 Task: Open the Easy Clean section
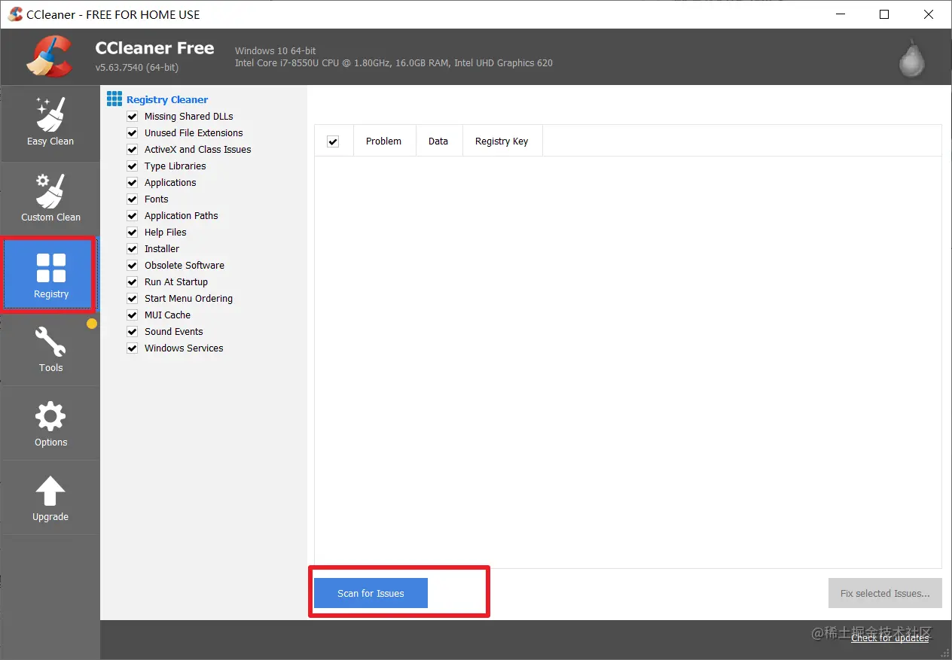(x=50, y=123)
